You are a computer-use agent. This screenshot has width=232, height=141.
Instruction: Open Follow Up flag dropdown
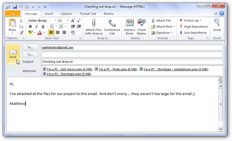[190, 21]
